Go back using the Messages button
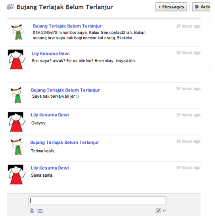Screen dimensions: 215x216 [x=171, y=7]
